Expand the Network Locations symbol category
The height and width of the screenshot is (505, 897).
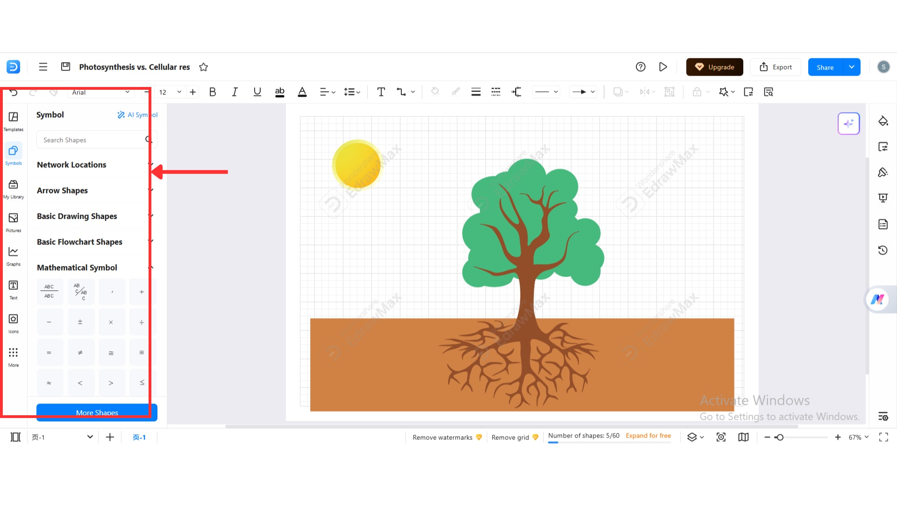point(150,165)
